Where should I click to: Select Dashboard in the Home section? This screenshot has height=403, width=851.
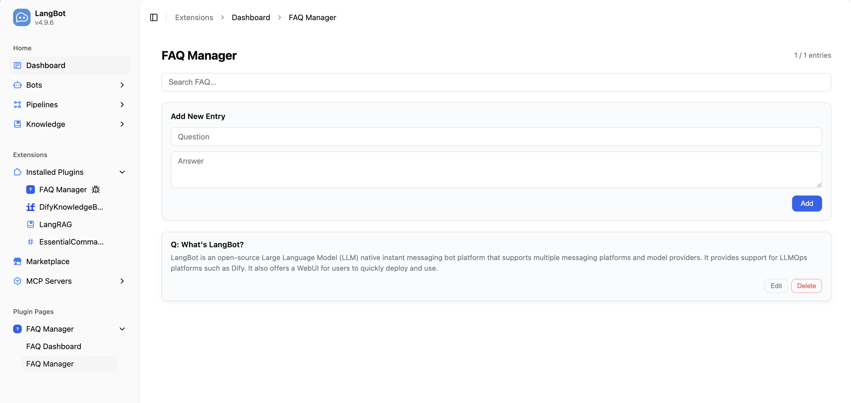[46, 65]
